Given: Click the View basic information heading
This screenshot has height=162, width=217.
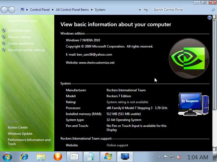Looking at the screenshot, I should pos(116,24).
